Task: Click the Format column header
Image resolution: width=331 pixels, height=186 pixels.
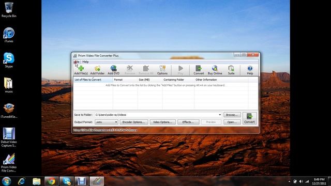Action: pos(125,80)
